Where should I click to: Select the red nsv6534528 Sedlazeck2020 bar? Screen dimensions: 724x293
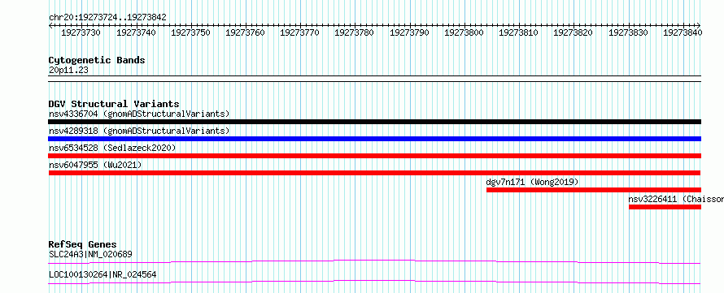(x=374, y=156)
